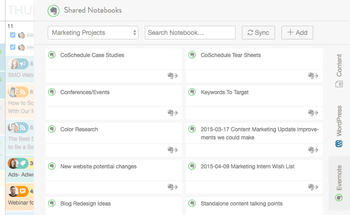The image size is (350, 215).
Task: Convert CoSchedule Tear Sheets note via elephant arrow icon
Action: pos(313,76)
